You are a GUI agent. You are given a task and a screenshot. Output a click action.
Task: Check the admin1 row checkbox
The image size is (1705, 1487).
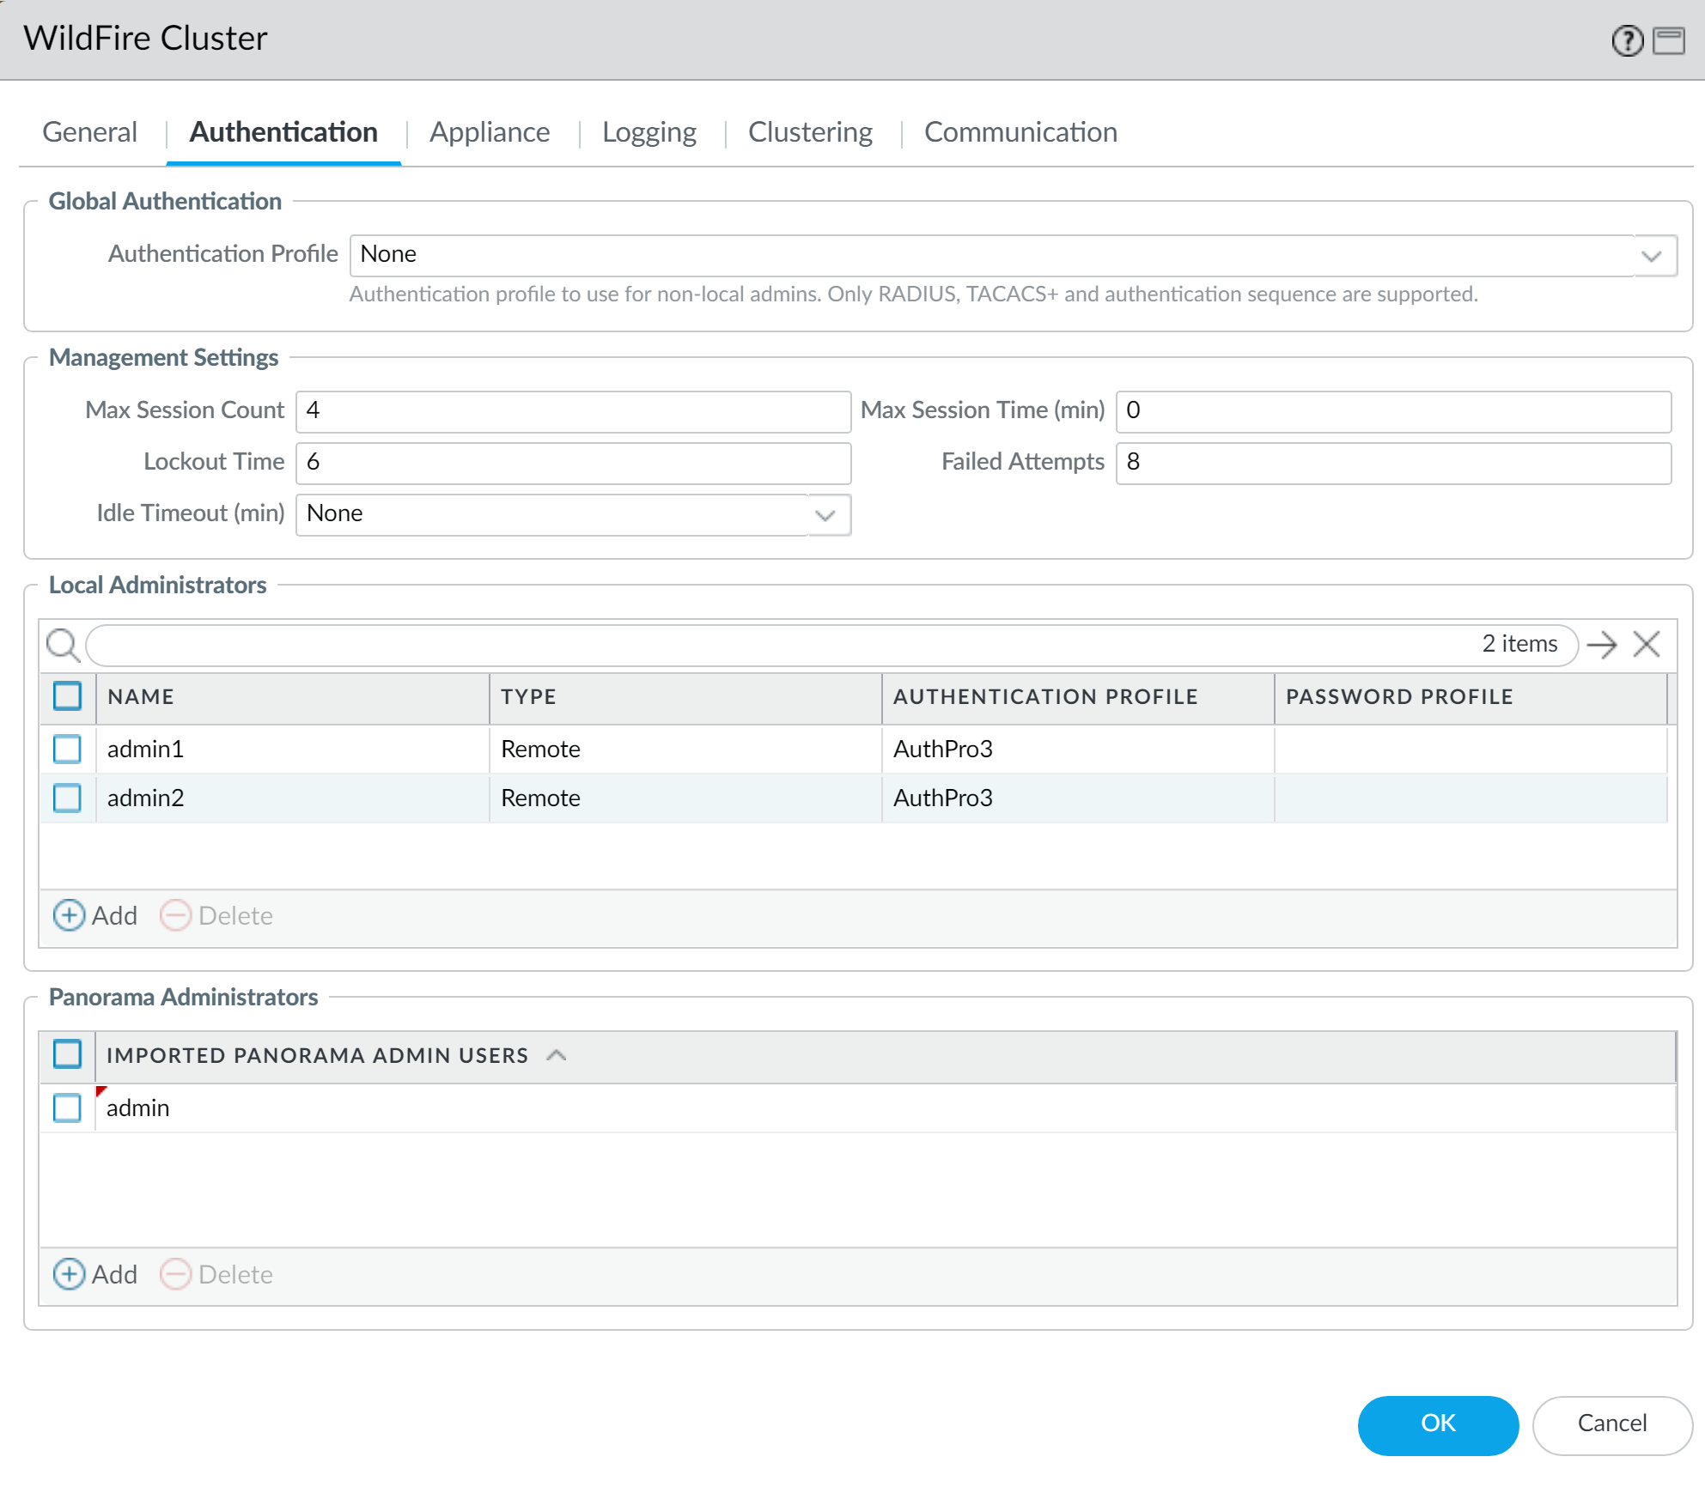click(67, 749)
